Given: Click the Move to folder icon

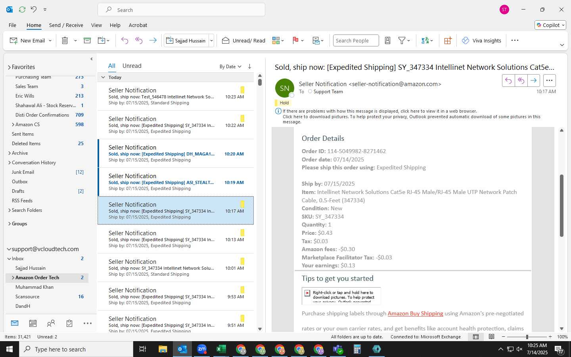Looking at the screenshot, I should (101, 40).
